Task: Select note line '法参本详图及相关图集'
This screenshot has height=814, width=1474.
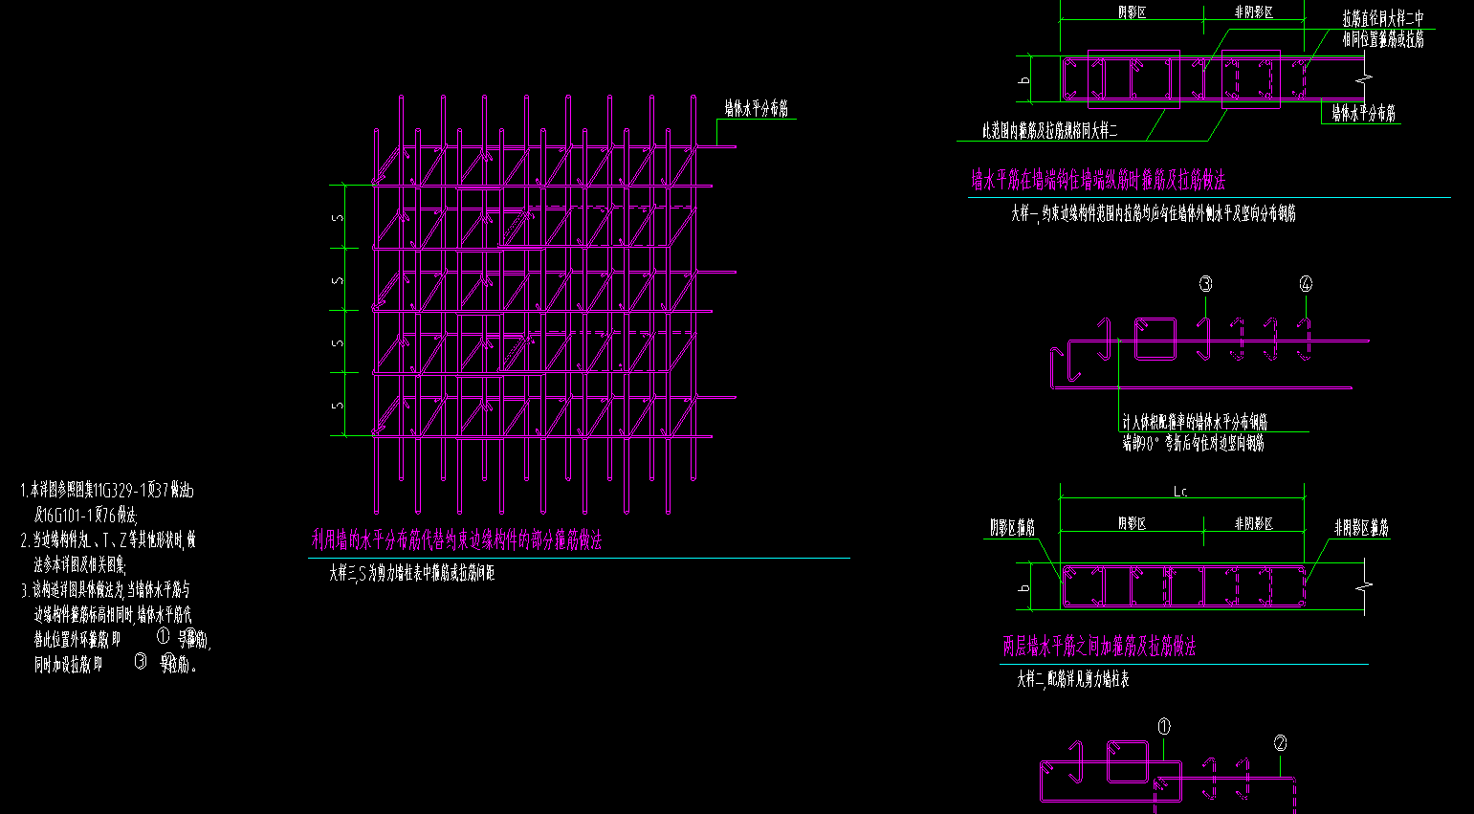Action: pyautogui.click(x=80, y=565)
